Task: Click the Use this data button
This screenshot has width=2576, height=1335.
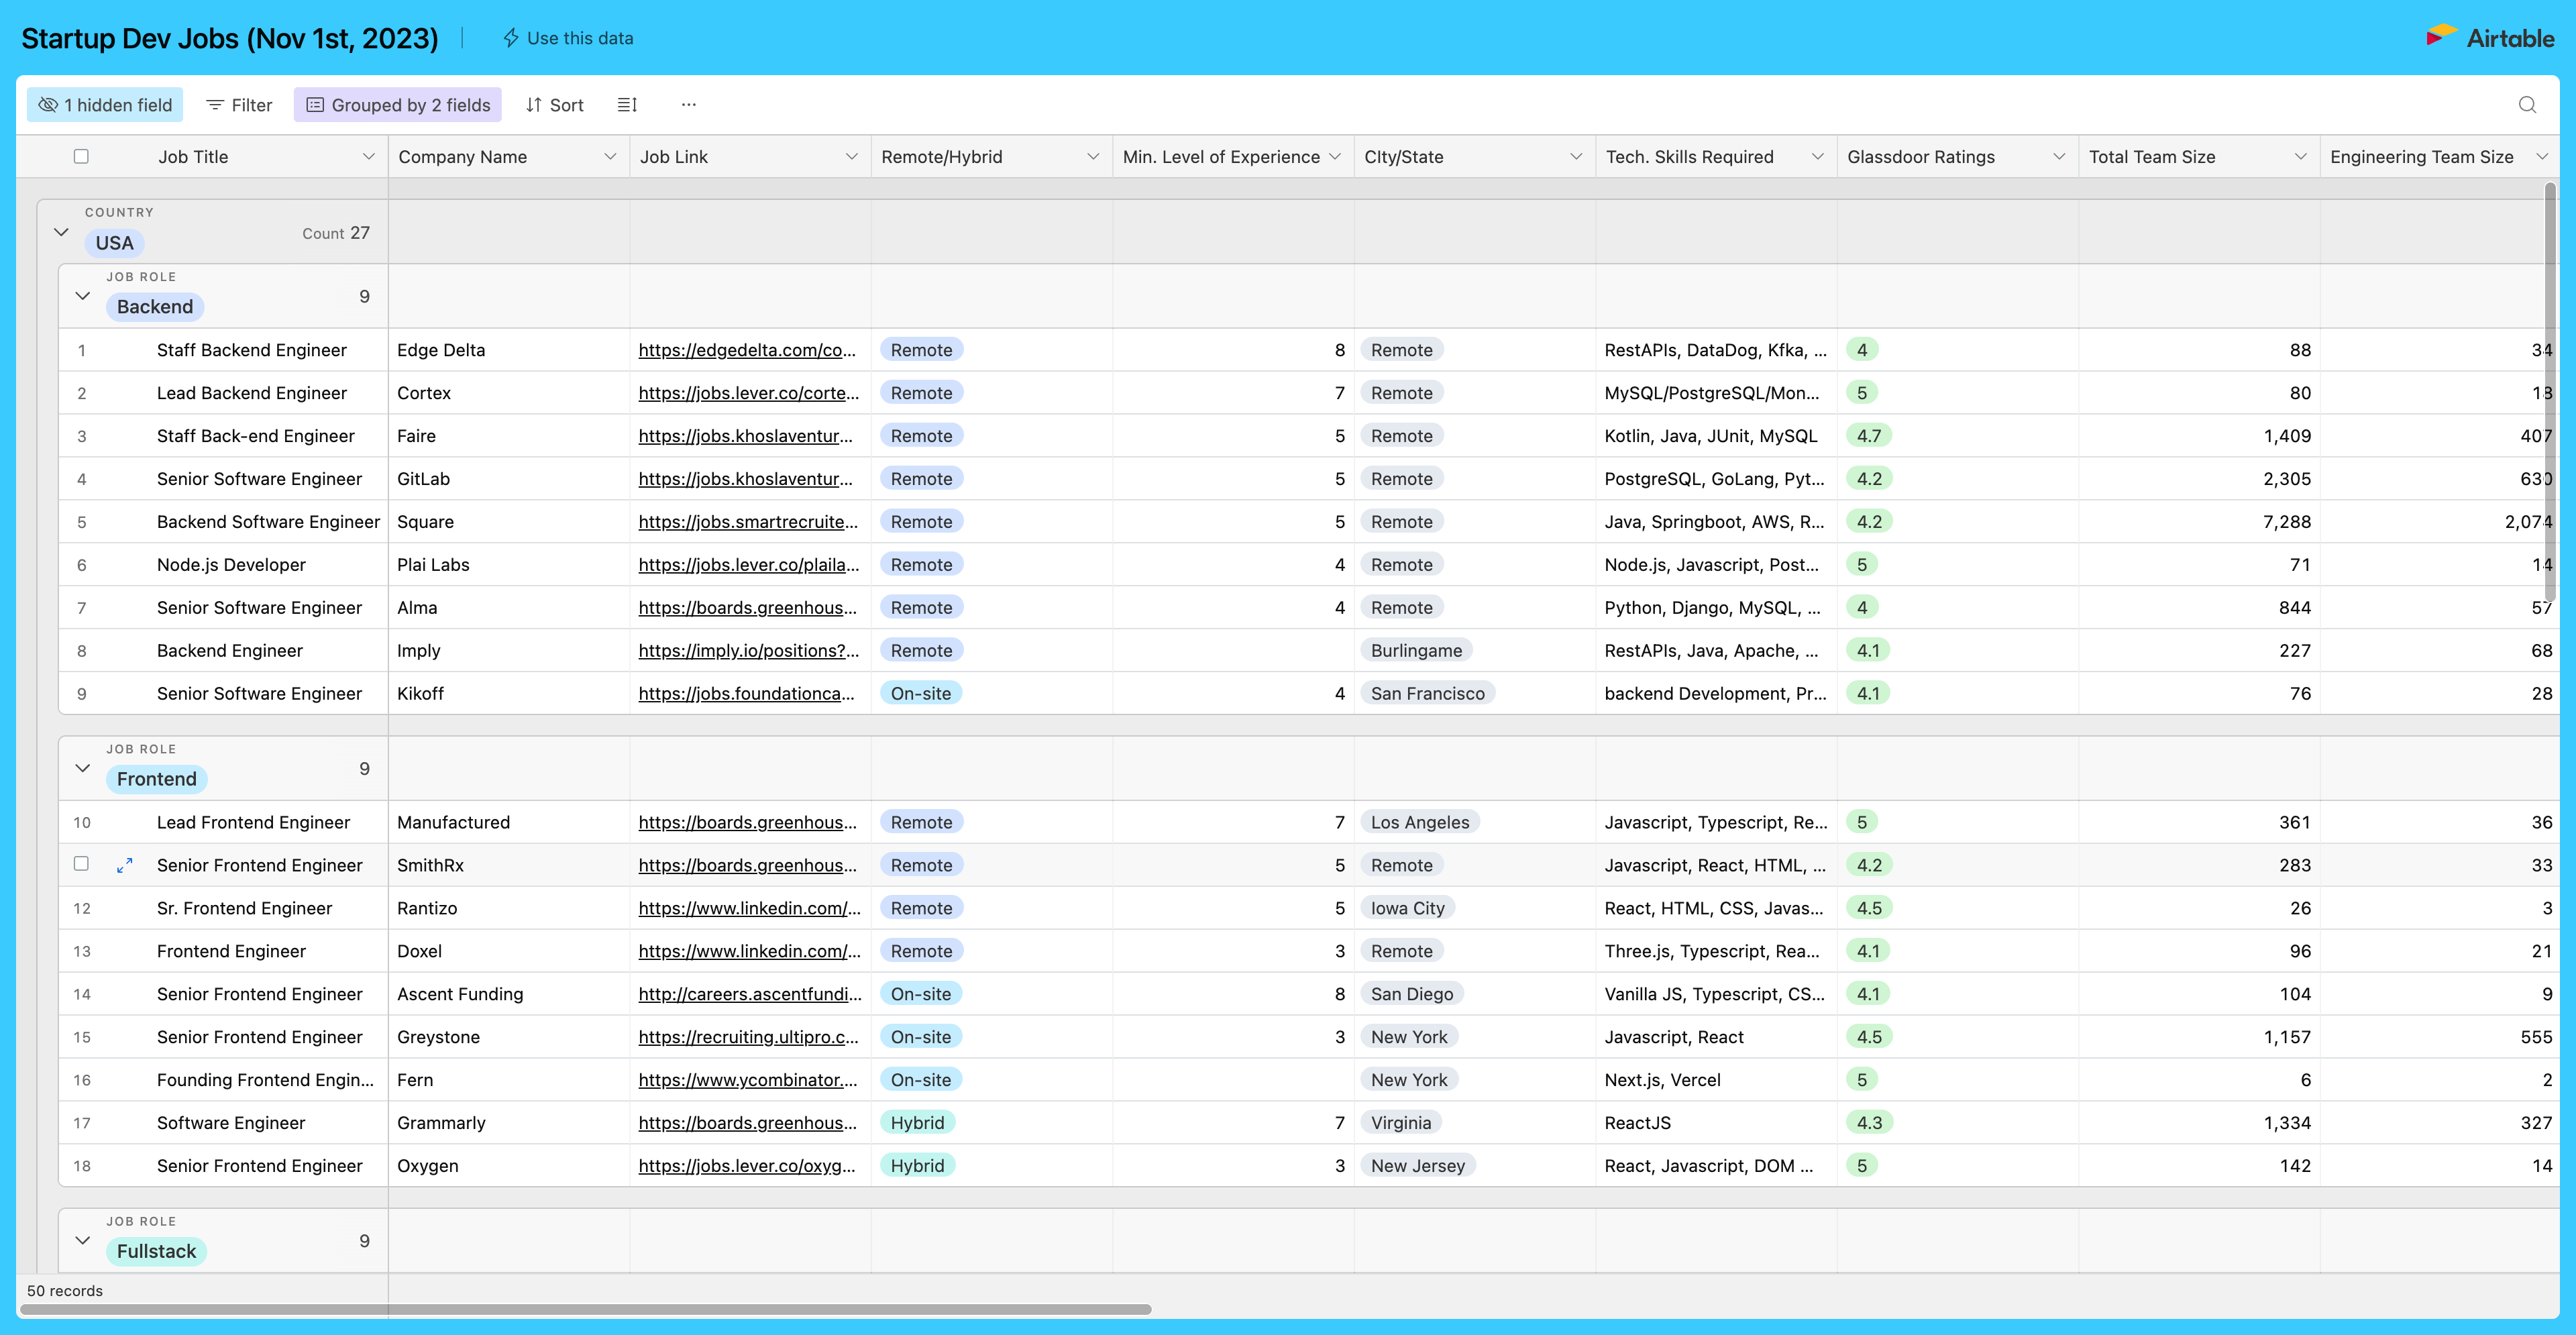Action: coord(567,38)
